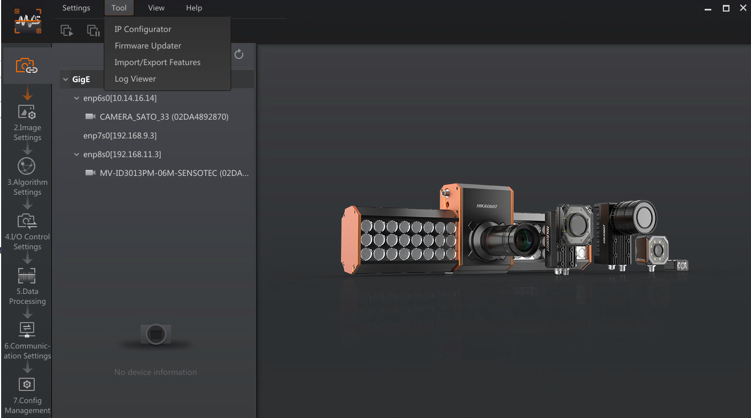The image size is (751, 418).
Task: Open the Settings menu
Action: click(x=76, y=8)
